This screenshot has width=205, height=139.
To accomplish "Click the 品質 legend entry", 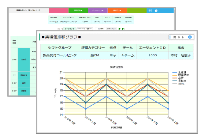I will (178, 78).
